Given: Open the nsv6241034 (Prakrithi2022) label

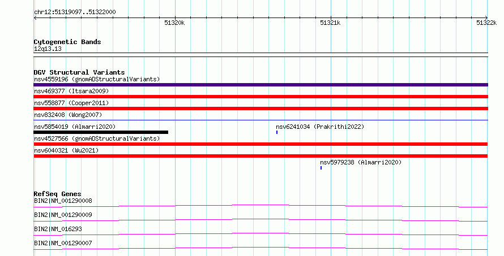Looking at the screenshot, I should pyautogui.click(x=320, y=127).
